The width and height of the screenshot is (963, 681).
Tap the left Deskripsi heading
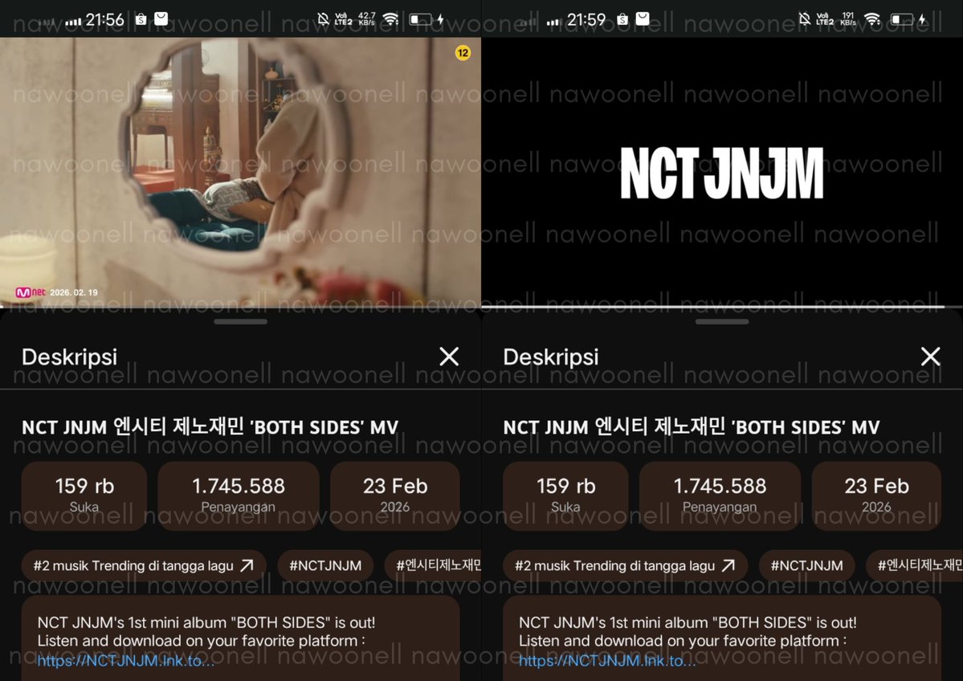point(69,357)
